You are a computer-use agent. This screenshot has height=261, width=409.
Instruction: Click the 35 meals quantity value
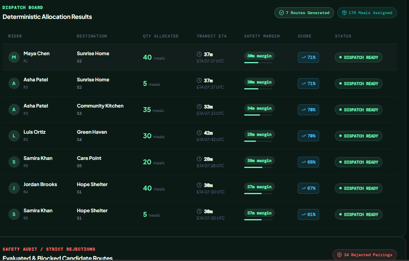[x=154, y=110]
